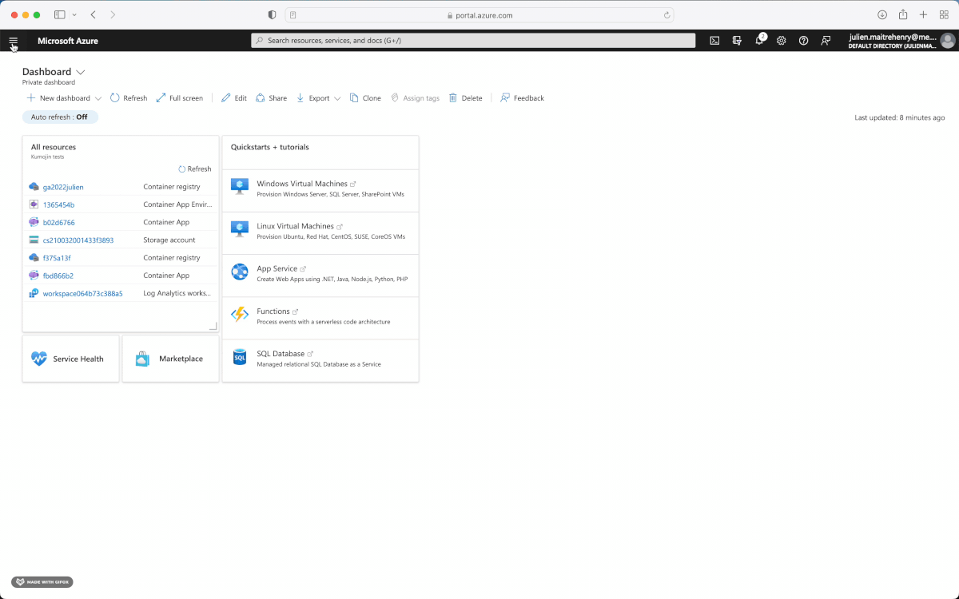Viewport: 959px width, 599px height.
Task: Click the Safari privacy shield icon
Action: click(x=272, y=14)
